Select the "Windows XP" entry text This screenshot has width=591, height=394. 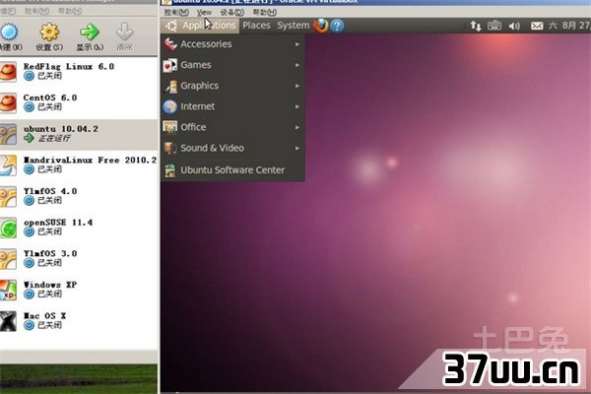[x=50, y=285]
